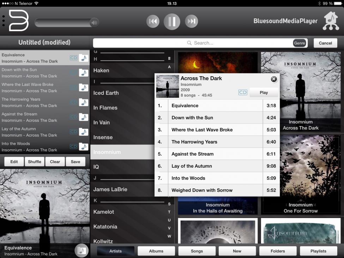Jump to letter T in index
The height and width of the screenshot is (258, 344).
tap(169, 212)
